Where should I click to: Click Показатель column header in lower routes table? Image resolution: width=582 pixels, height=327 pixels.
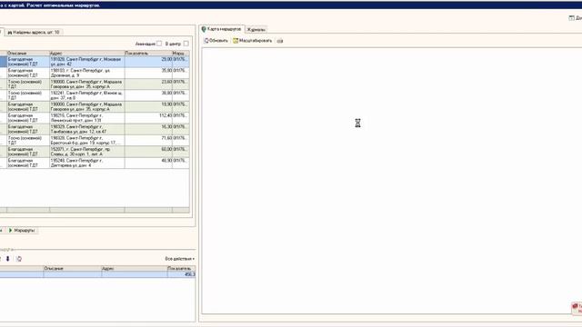tap(181, 268)
